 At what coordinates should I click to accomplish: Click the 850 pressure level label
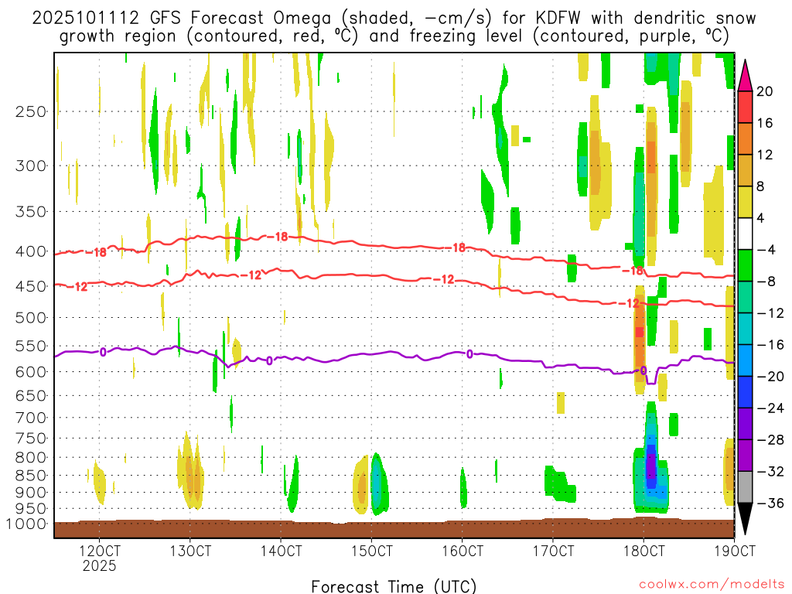point(31,475)
